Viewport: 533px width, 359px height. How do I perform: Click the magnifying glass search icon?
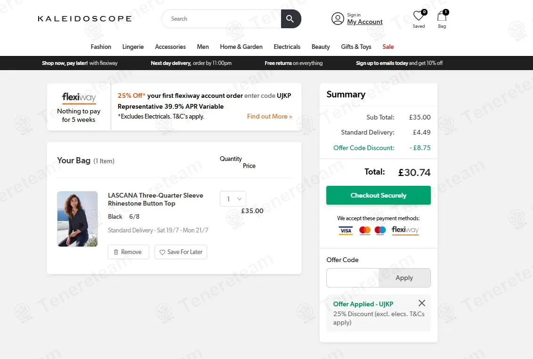tap(291, 19)
